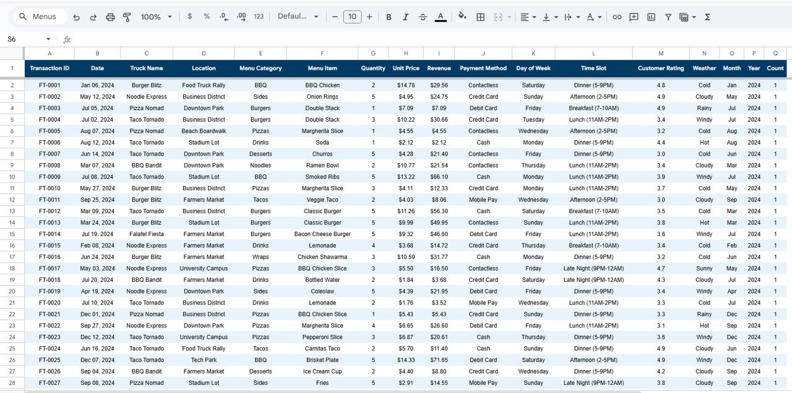
Task: Format selection as currency
Action: click(x=190, y=17)
